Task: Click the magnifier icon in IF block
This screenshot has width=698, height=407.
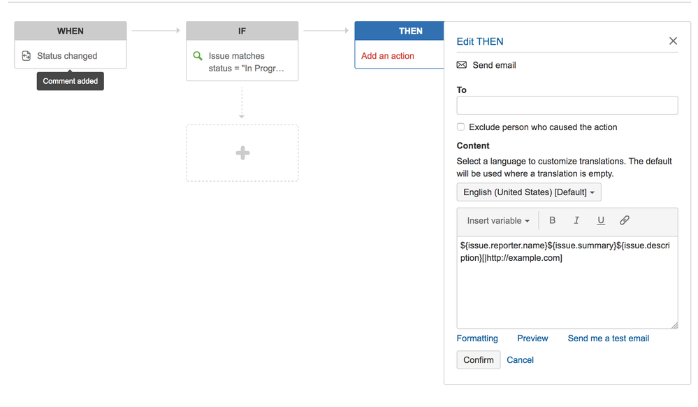Action: pos(198,56)
